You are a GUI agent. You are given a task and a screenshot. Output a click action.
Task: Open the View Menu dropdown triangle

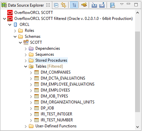[x=122, y=4]
